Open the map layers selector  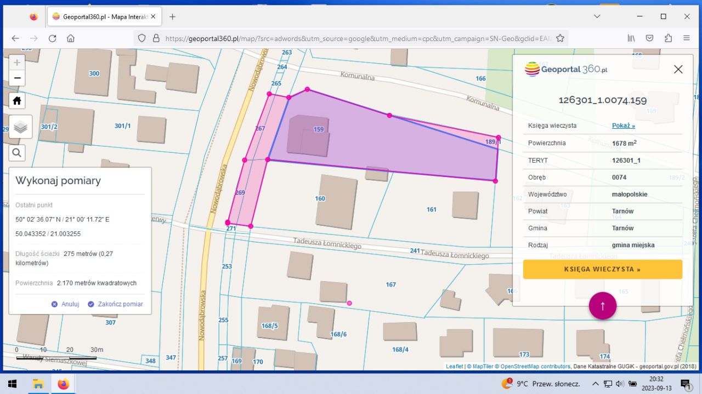20,127
